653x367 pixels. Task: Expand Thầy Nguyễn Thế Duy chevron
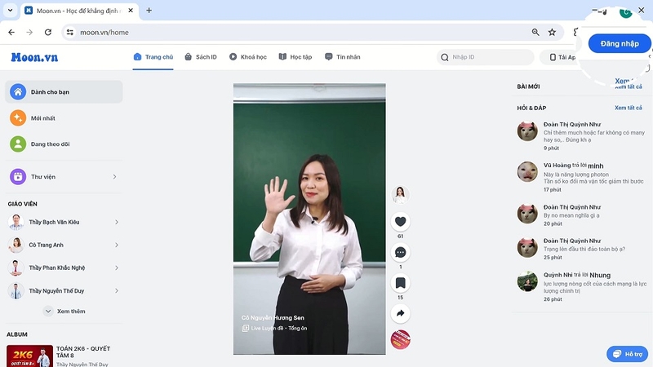tap(117, 291)
